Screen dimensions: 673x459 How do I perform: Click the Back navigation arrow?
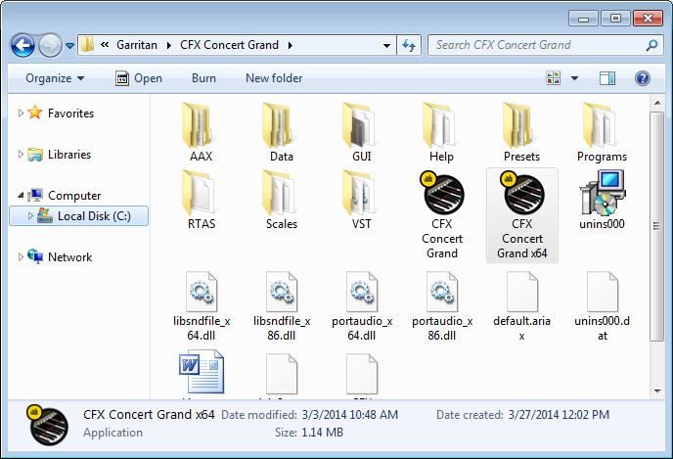pyautogui.click(x=22, y=45)
